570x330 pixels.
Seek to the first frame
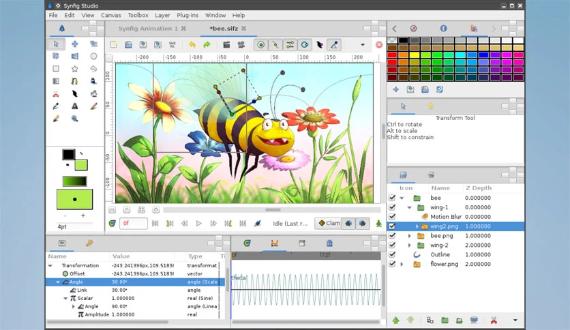pos(155,224)
